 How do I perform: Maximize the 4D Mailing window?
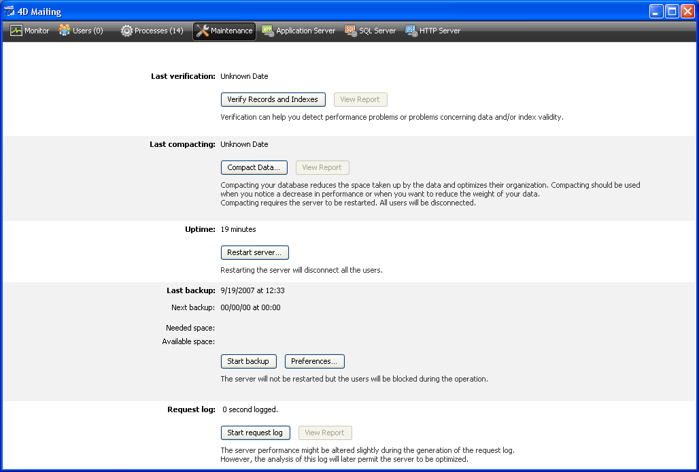click(x=672, y=11)
